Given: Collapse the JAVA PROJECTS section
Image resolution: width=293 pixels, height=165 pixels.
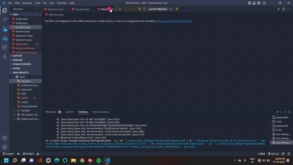Looking at the screenshot, I should 26,72.
